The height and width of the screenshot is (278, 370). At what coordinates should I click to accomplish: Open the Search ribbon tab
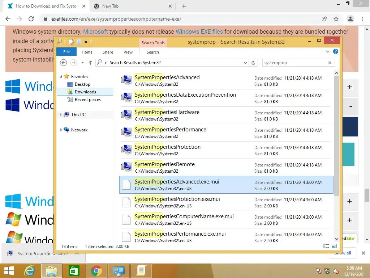click(153, 52)
